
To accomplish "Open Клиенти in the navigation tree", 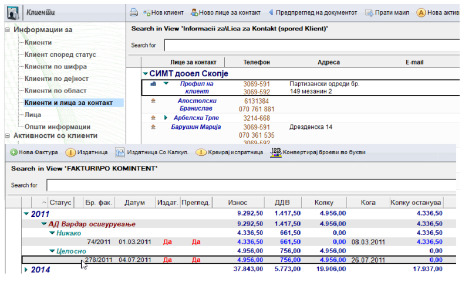I will (38, 42).
